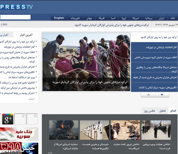Switch site to English language

click(x=59, y=18)
